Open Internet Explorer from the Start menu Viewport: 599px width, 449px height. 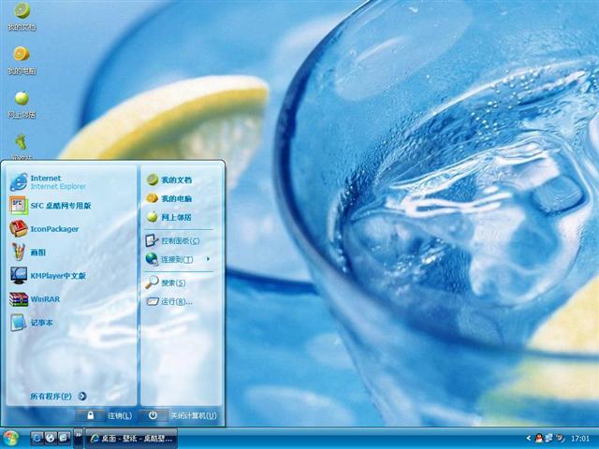(x=48, y=181)
